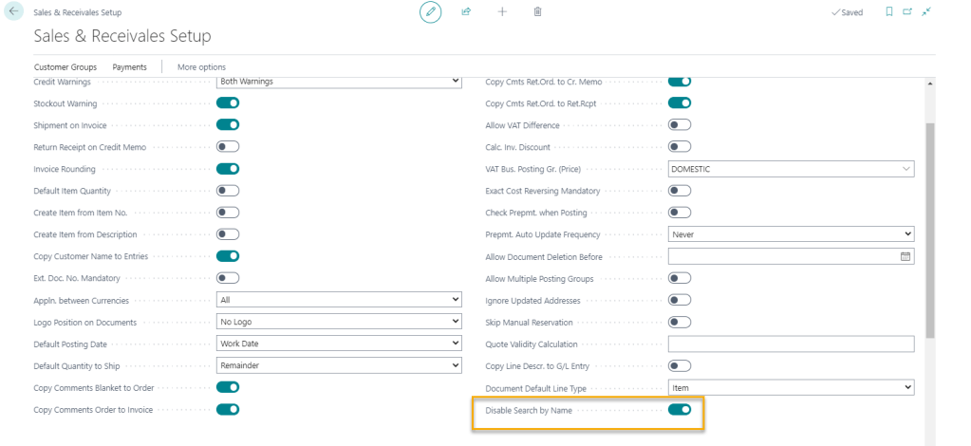Click Quote Validity Calculation input field
Screen dimensions: 971x446
click(x=791, y=344)
